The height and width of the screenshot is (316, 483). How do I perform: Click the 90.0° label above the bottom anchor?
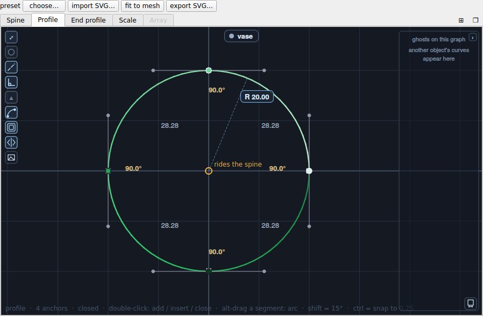217,252
